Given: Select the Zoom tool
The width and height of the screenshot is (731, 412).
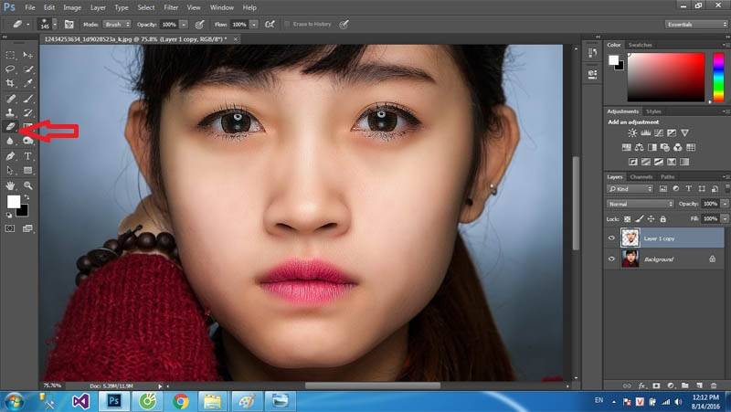Looking at the screenshot, I should (x=28, y=185).
